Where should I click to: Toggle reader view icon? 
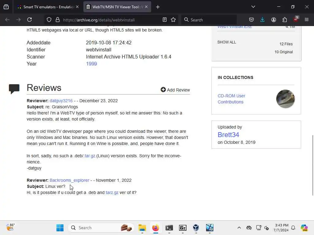point(165,20)
